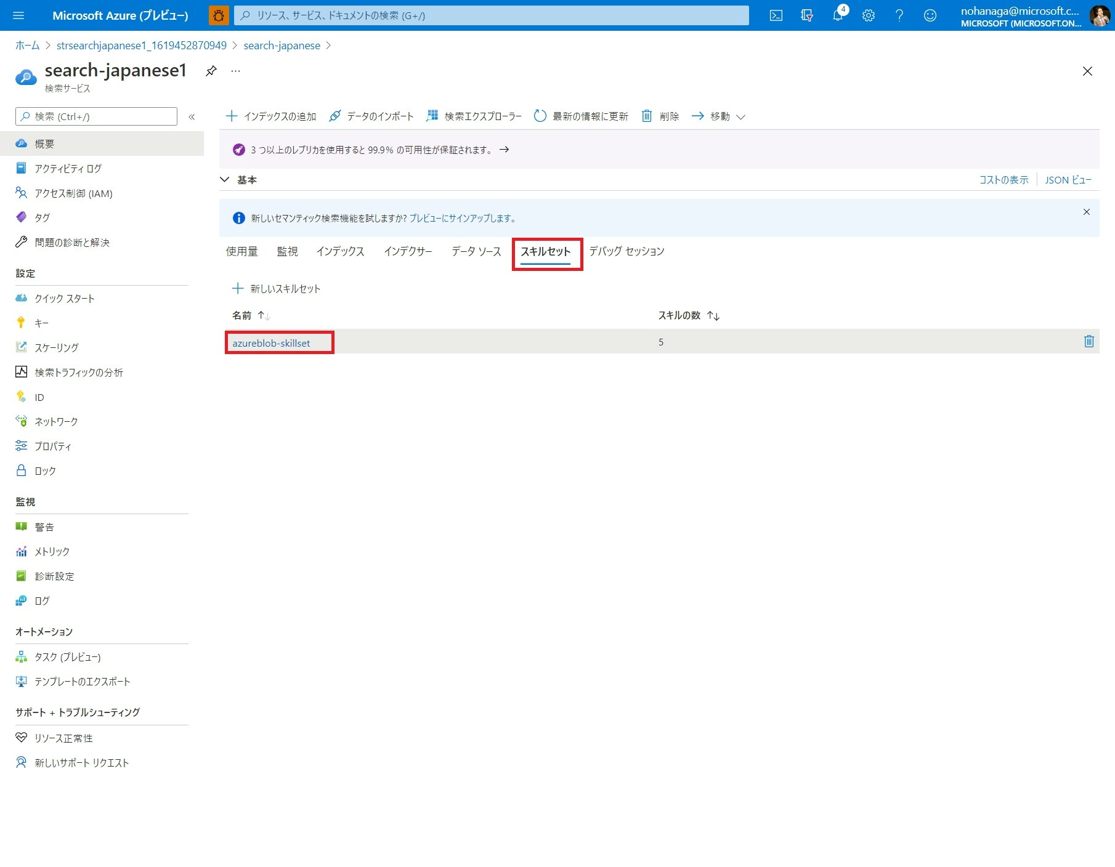Open the search-japanese breadcrumb link

[x=282, y=46]
